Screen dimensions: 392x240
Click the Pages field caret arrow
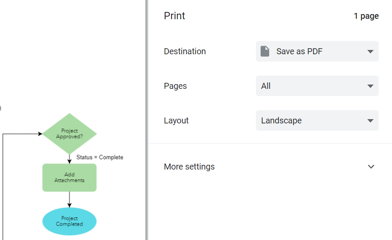(x=370, y=86)
